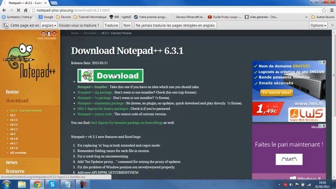The image size is (336, 189).
Task: Select the Notepad++ v6.3.1 browser tab
Action: coord(25,3)
